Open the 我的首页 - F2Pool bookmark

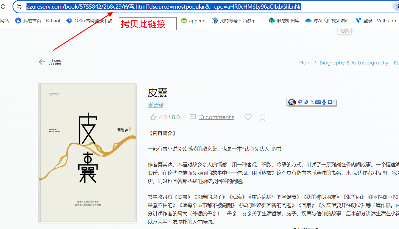(38, 20)
